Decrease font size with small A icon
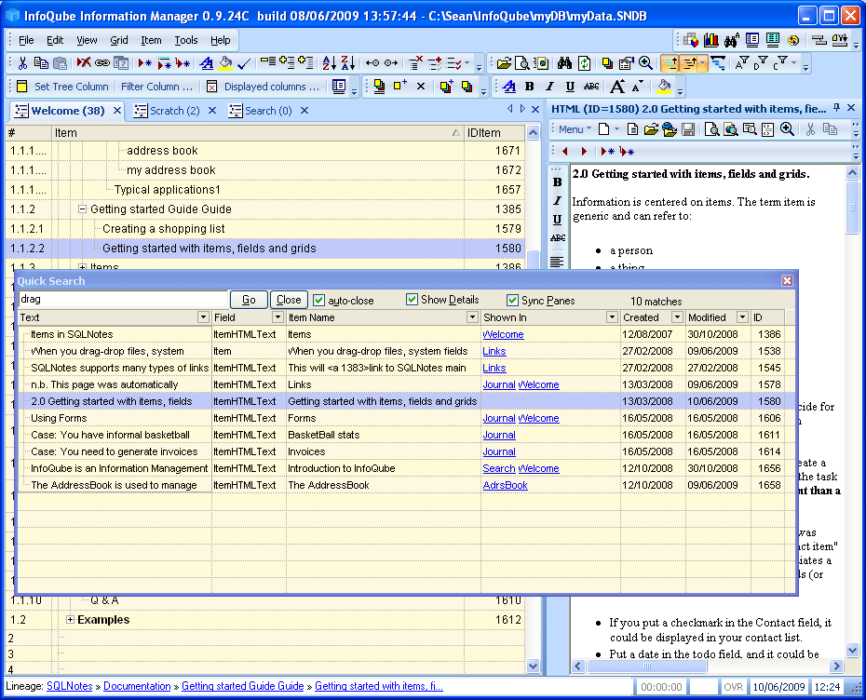Screen dimensions: 866x700 637,87
